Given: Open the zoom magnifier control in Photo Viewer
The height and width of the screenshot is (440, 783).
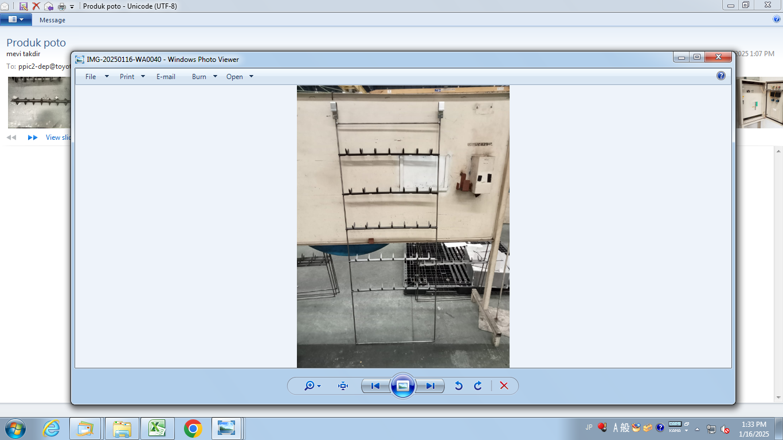Looking at the screenshot, I should [312, 386].
